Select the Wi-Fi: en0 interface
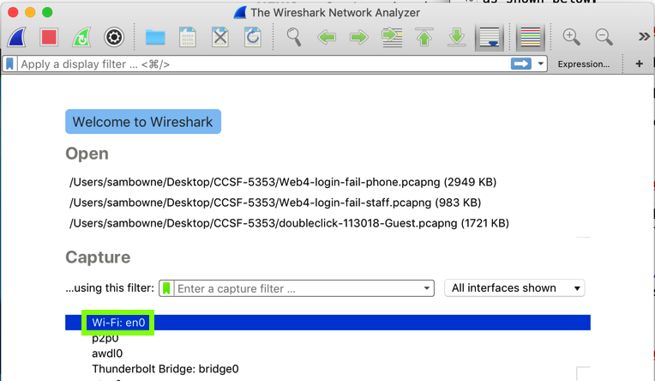Image resolution: width=655 pixels, height=381 pixels. [x=118, y=323]
